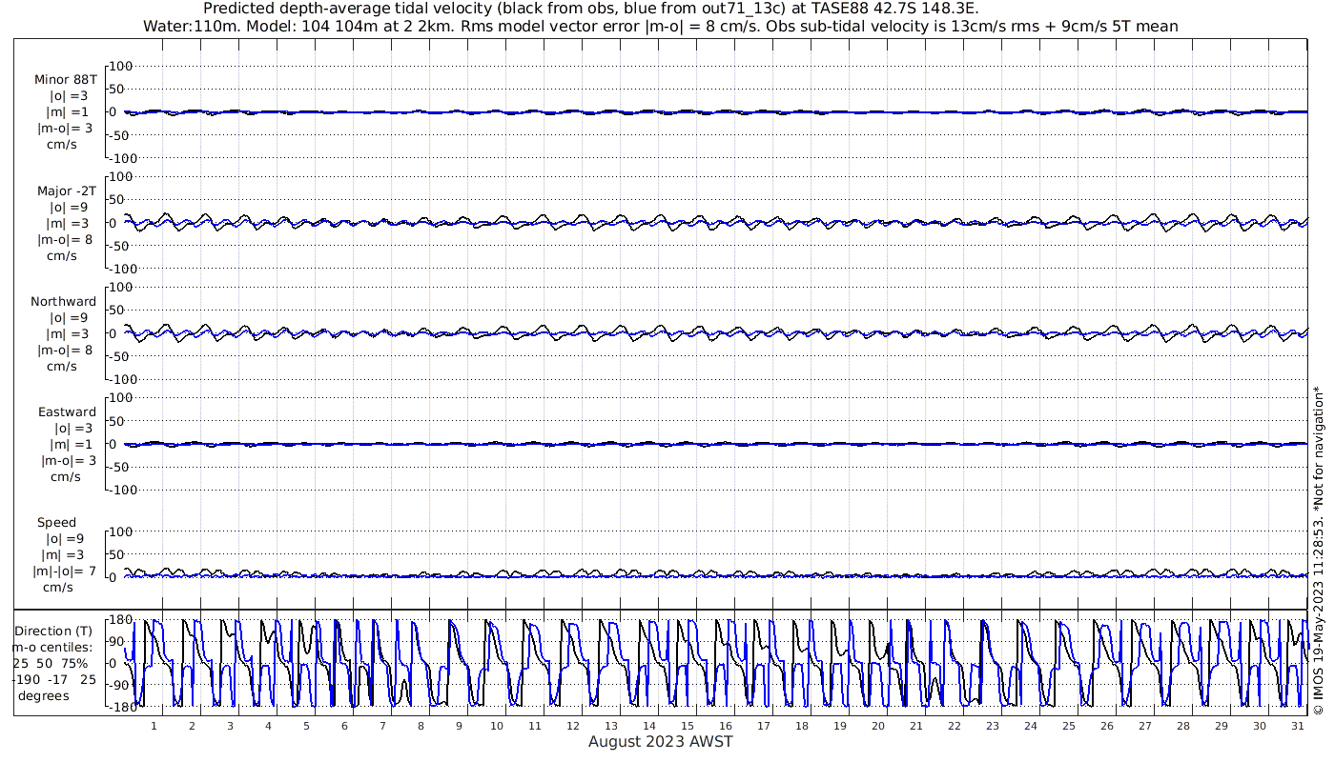Click the '25 50 75%' centile header
The width and height of the screenshot is (1335, 762).
[x=50, y=664]
